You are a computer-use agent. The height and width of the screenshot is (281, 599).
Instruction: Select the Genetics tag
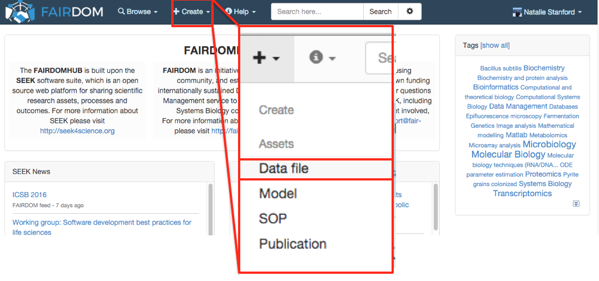coord(483,126)
